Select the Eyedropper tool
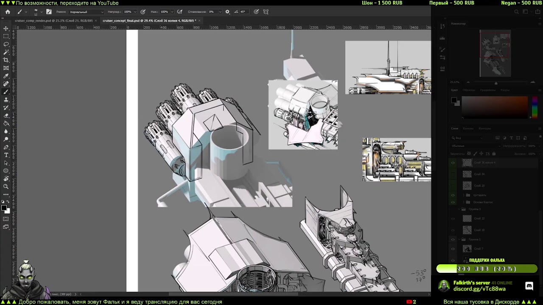 pos(6,76)
